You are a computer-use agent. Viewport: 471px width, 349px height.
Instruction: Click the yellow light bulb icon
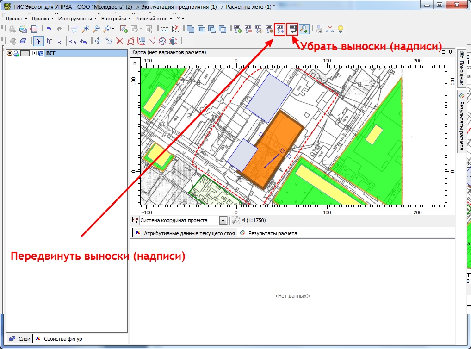point(341,29)
